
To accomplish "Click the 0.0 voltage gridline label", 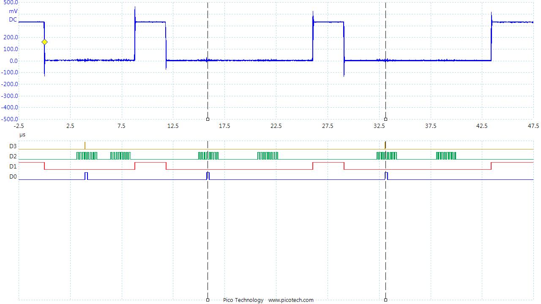I will pos(13,61).
